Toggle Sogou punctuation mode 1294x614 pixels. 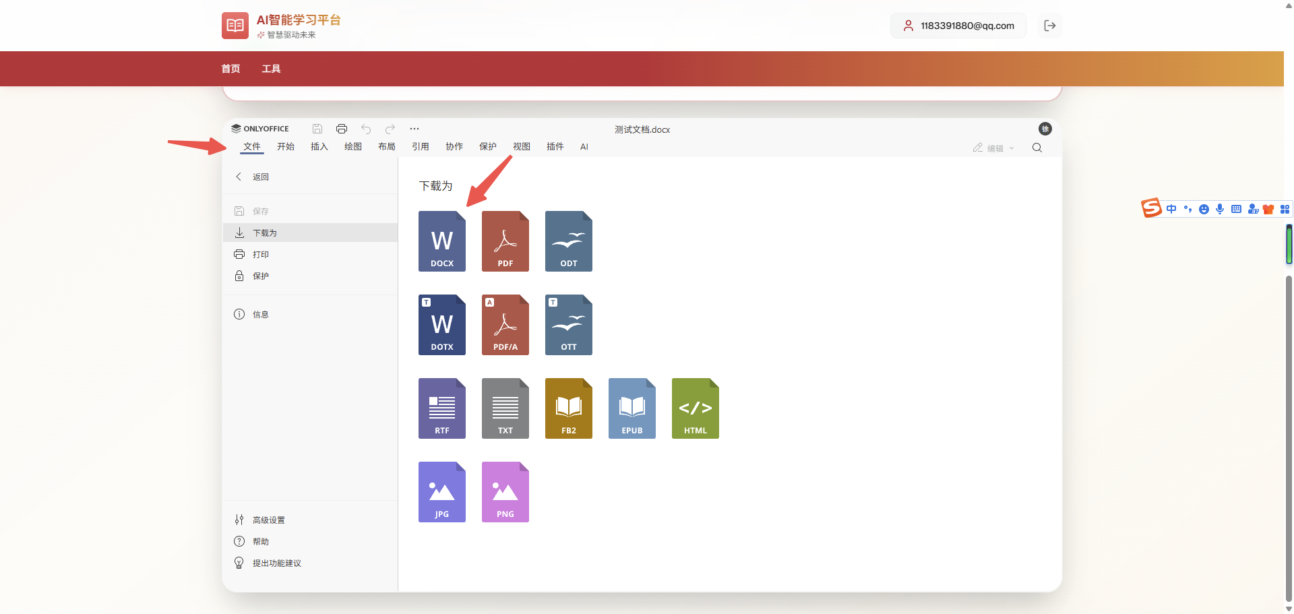tap(1188, 209)
